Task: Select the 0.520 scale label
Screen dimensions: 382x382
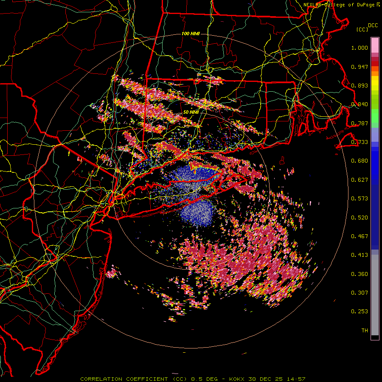Action: pyautogui.click(x=360, y=218)
